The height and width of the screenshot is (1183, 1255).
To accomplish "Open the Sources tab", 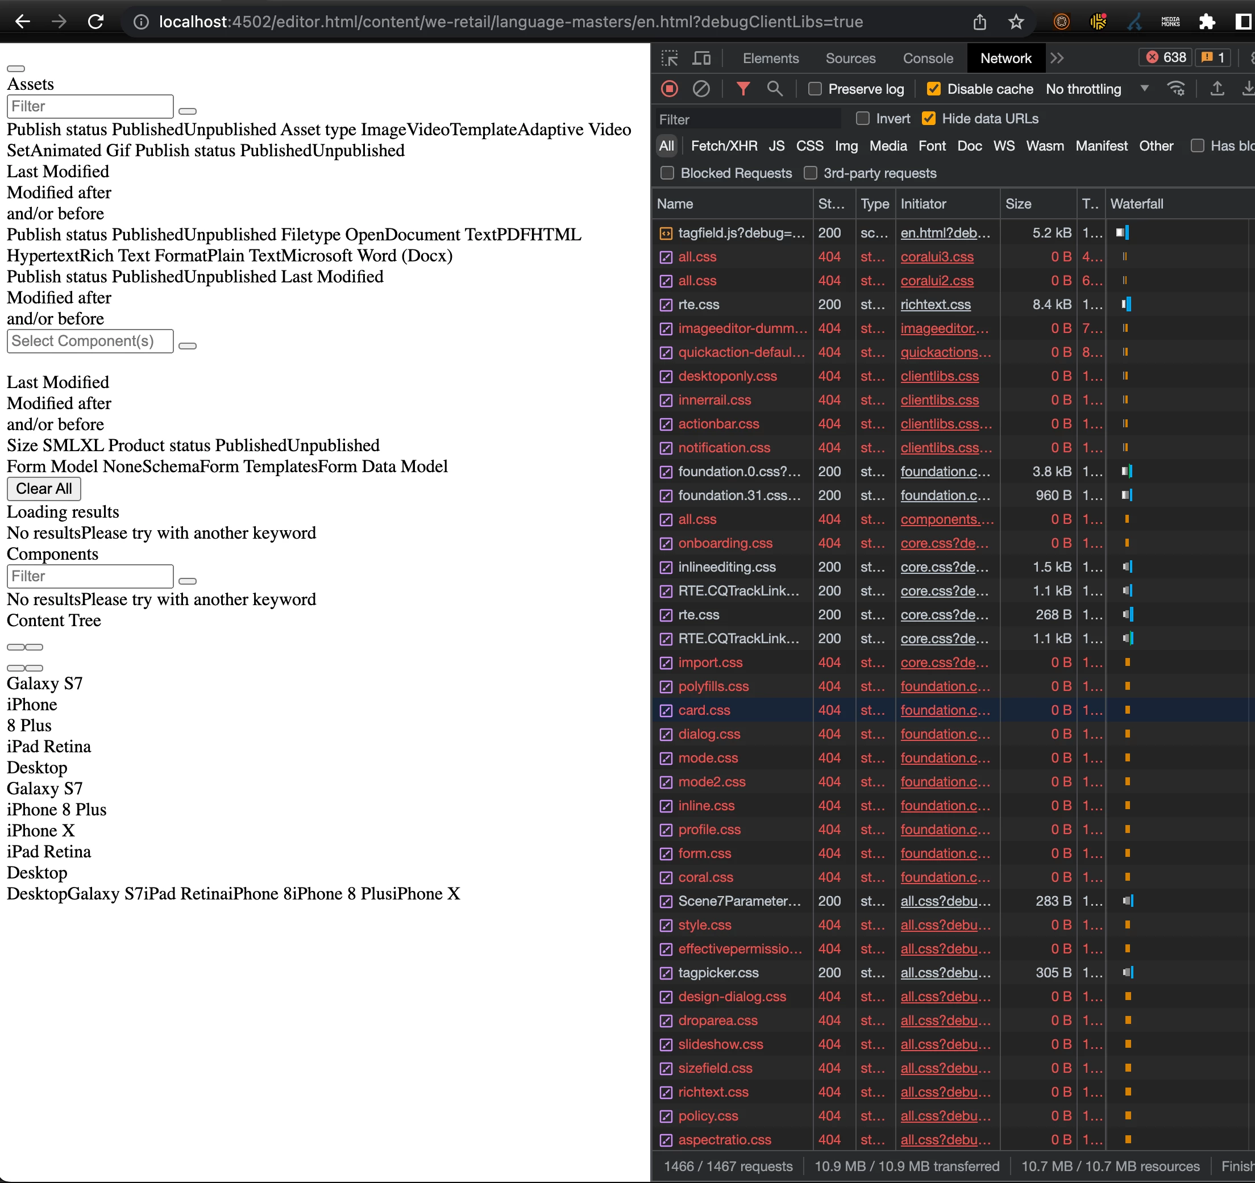I will (850, 58).
